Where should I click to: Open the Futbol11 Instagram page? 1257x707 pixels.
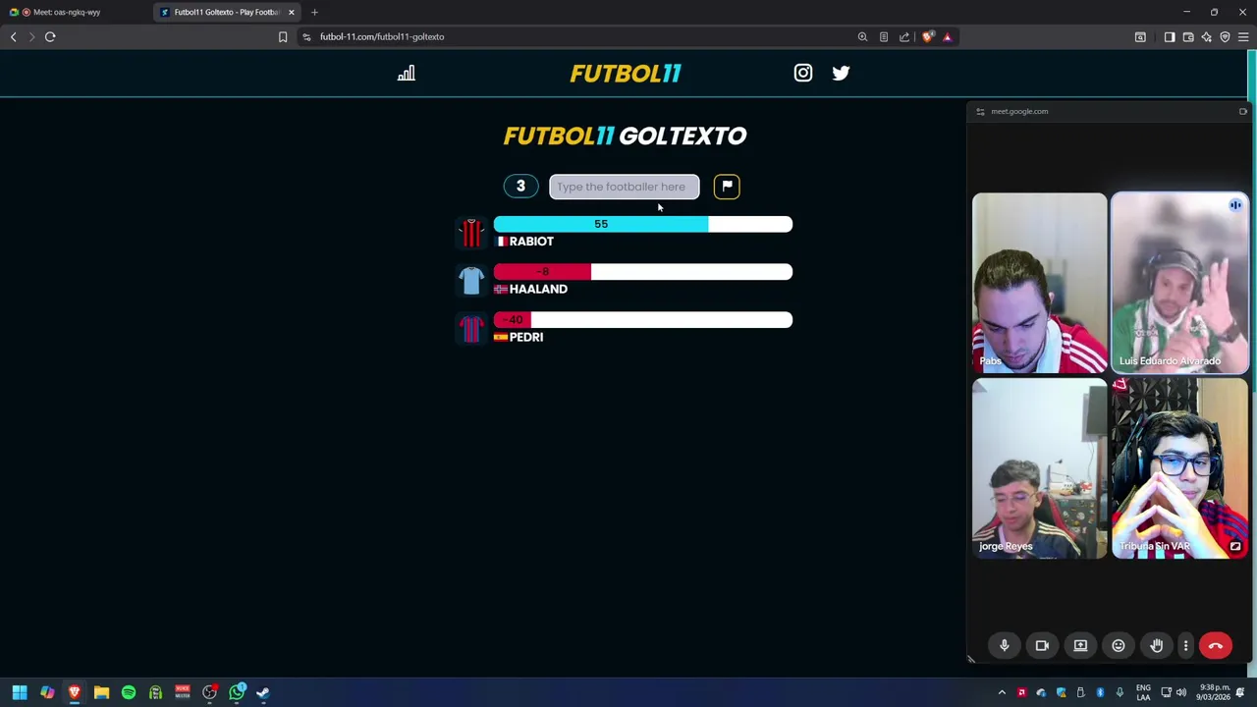click(x=803, y=73)
